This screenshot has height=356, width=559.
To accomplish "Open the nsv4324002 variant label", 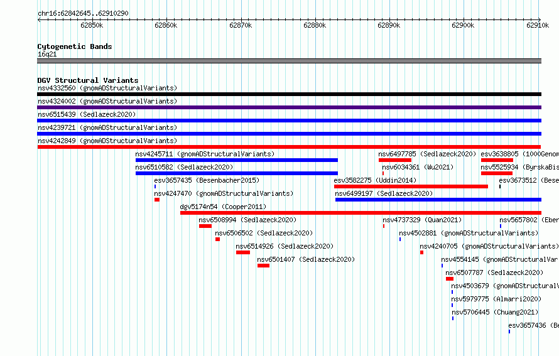I will pyautogui.click(x=107, y=101).
